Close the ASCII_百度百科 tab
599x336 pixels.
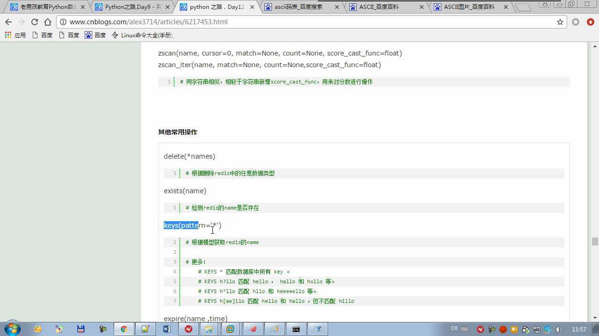422,7
